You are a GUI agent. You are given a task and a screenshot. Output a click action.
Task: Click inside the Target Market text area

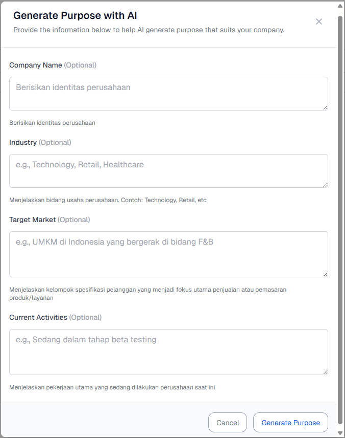[x=168, y=253]
